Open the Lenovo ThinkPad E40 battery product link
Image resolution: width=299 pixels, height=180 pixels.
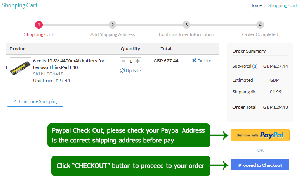pos(68,64)
